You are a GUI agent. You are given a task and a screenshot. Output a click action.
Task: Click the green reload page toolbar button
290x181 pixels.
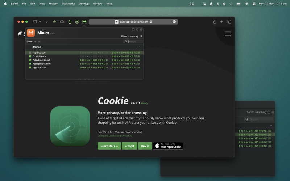click(70, 22)
